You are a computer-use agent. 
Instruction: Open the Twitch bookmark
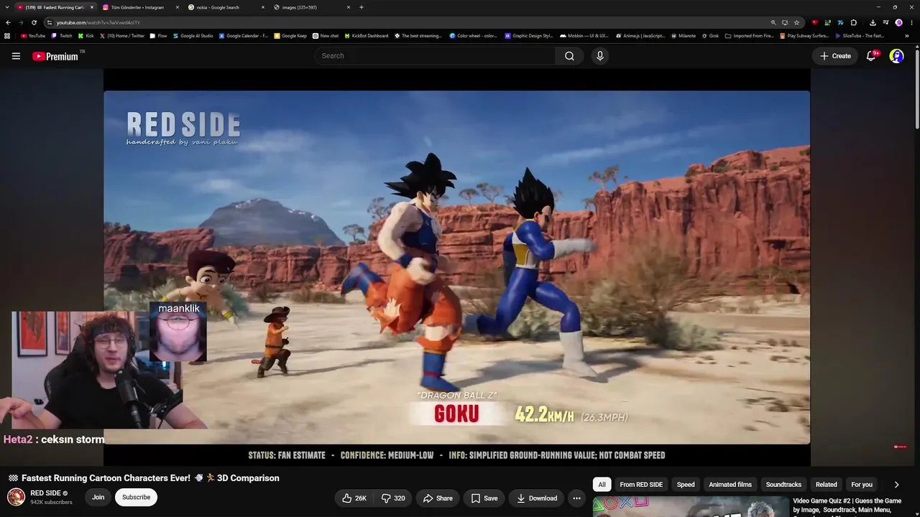coord(62,36)
